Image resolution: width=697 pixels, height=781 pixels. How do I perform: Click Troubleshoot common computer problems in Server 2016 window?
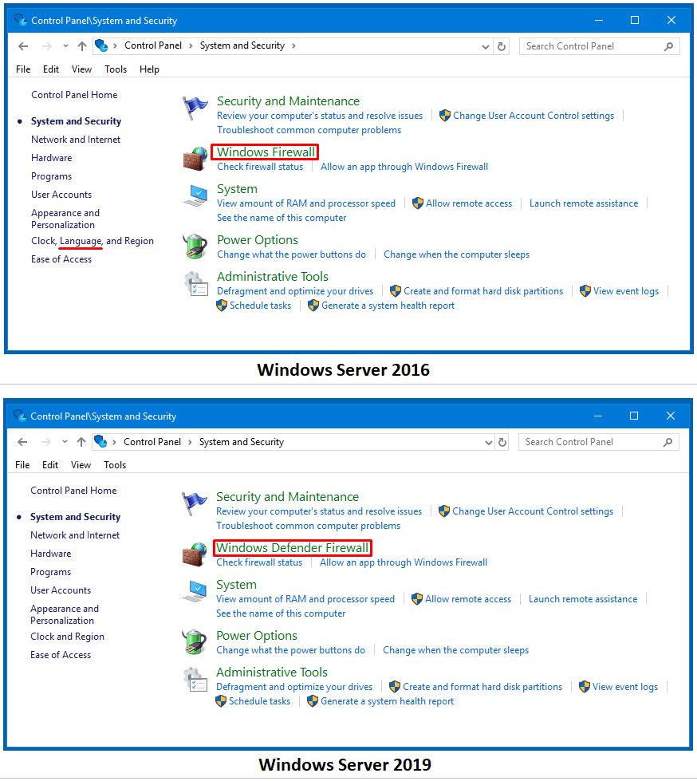point(309,130)
